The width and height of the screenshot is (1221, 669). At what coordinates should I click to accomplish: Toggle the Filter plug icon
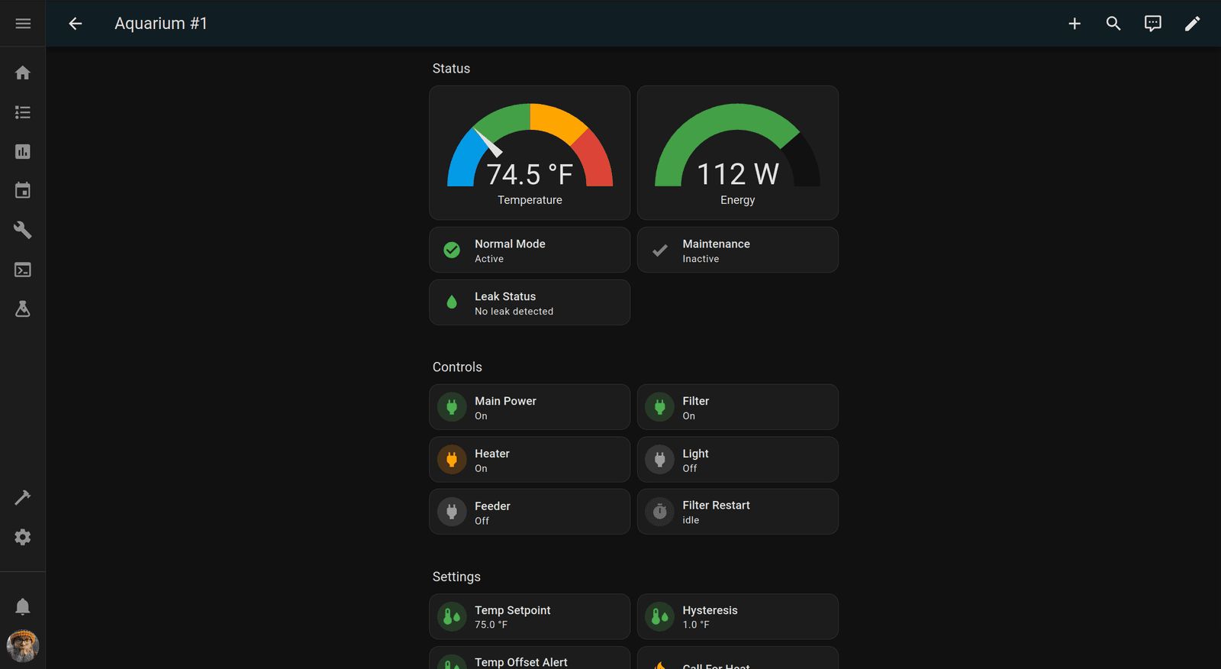tap(660, 407)
